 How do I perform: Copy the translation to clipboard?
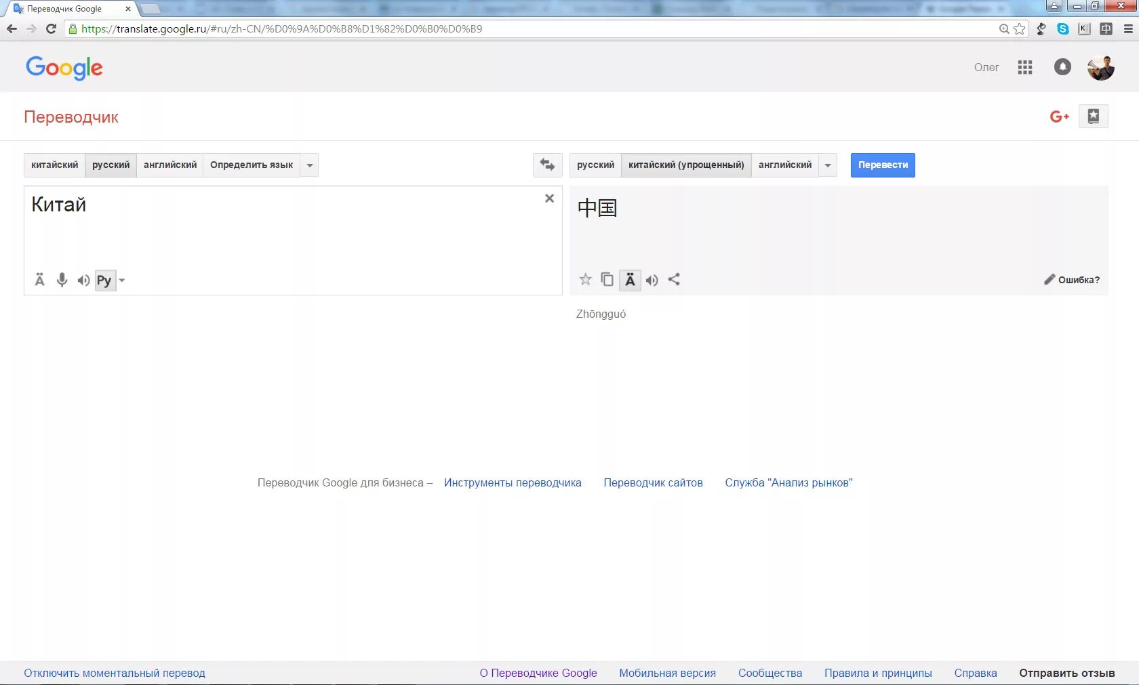tap(607, 279)
